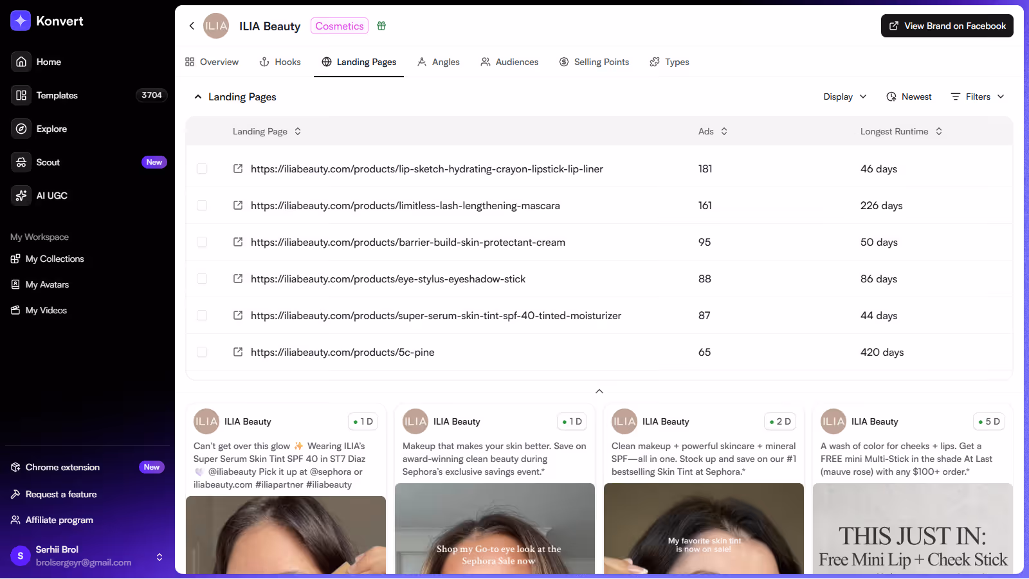Image resolution: width=1029 pixels, height=579 pixels.
Task: Open the THIS JUST IN ad thumbnail
Action: (913, 528)
